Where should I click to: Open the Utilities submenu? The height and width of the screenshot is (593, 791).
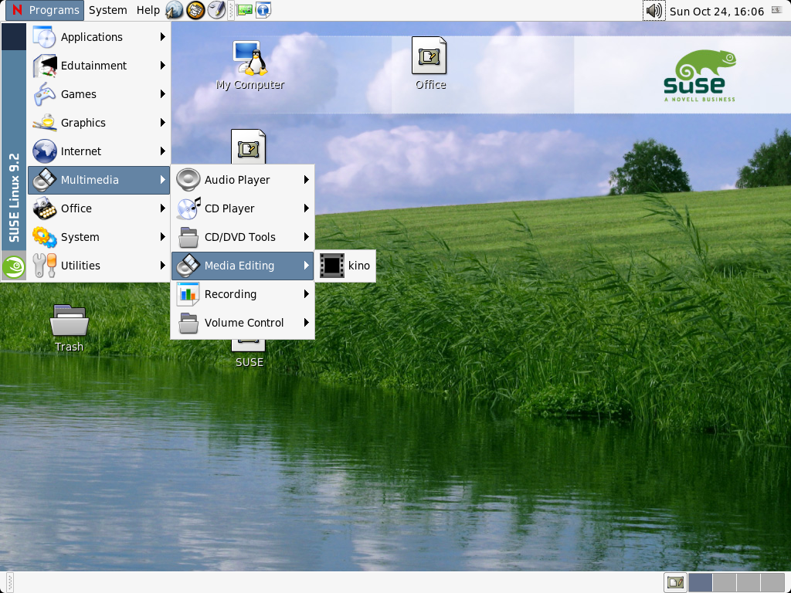[99, 266]
